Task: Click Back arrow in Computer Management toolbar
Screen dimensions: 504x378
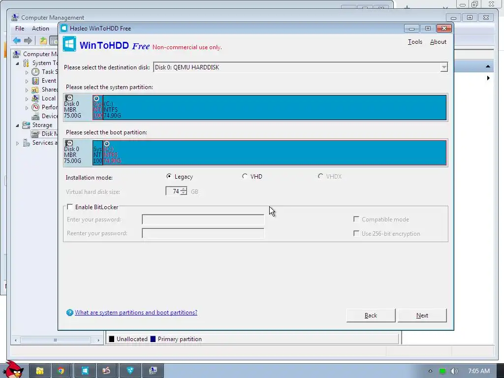Action: click(x=17, y=40)
